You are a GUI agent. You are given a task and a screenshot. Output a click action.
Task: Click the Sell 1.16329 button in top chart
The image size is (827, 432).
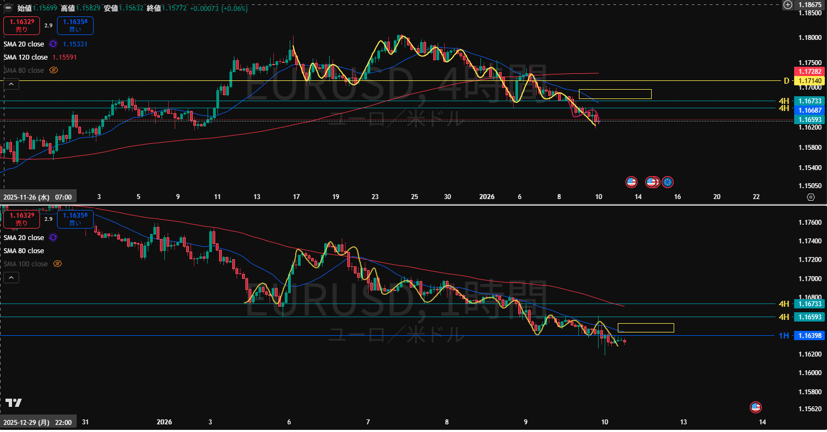tap(21, 26)
